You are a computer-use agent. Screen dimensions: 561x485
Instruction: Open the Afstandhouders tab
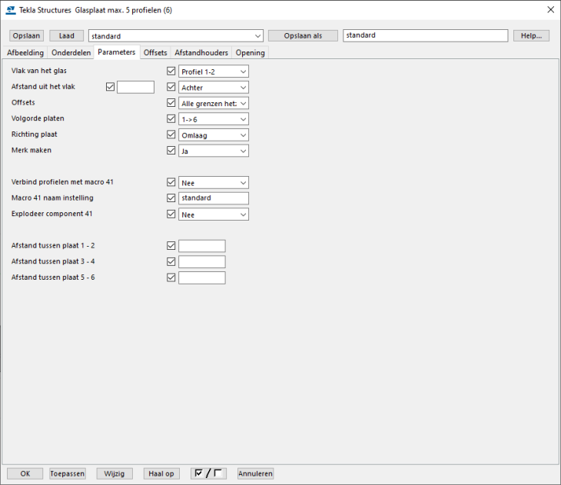coord(201,52)
